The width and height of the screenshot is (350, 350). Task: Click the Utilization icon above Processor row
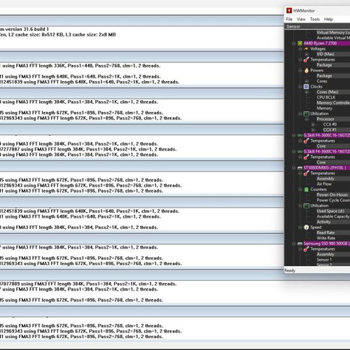(307, 113)
